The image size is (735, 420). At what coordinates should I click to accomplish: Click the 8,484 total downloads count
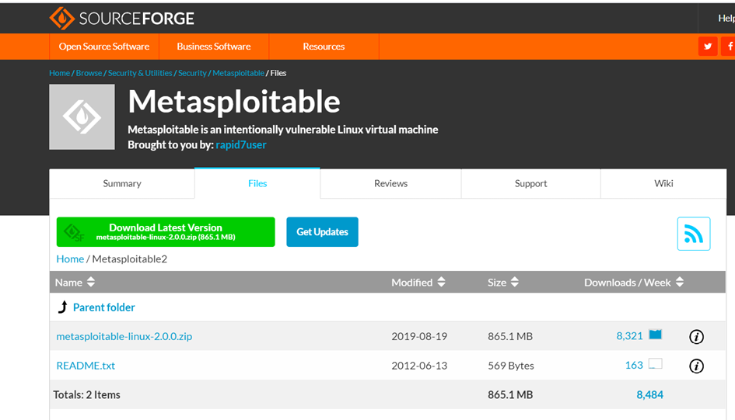[x=649, y=394]
